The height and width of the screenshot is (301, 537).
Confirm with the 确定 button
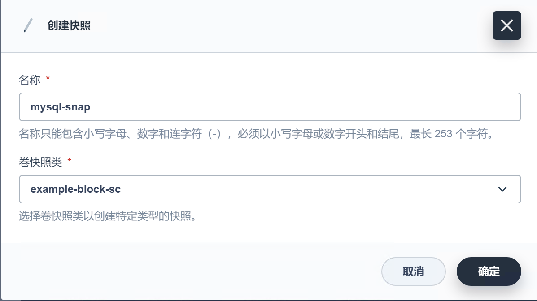pos(489,271)
